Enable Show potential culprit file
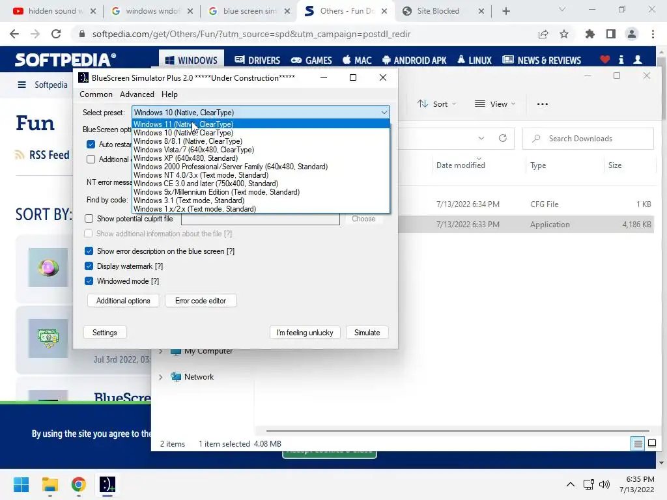 point(89,219)
